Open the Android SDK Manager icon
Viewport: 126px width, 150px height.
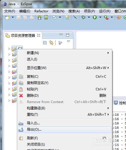[x=40, y=17]
